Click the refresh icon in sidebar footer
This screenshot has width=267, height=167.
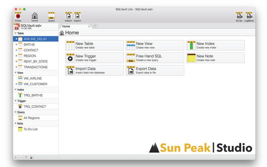point(26,157)
